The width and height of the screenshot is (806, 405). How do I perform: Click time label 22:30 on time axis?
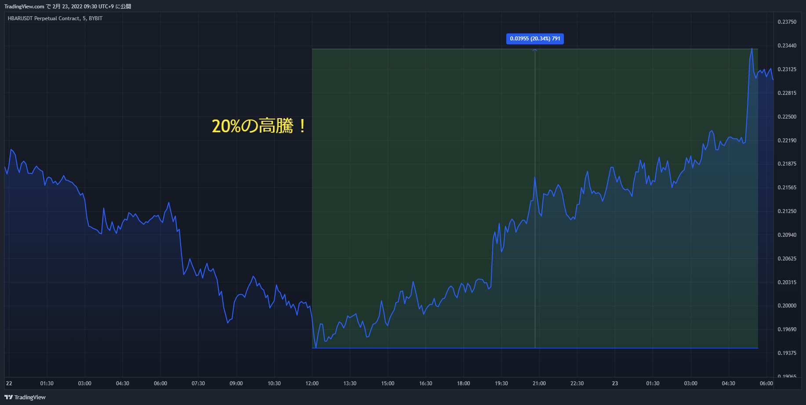pyautogui.click(x=577, y=383)
